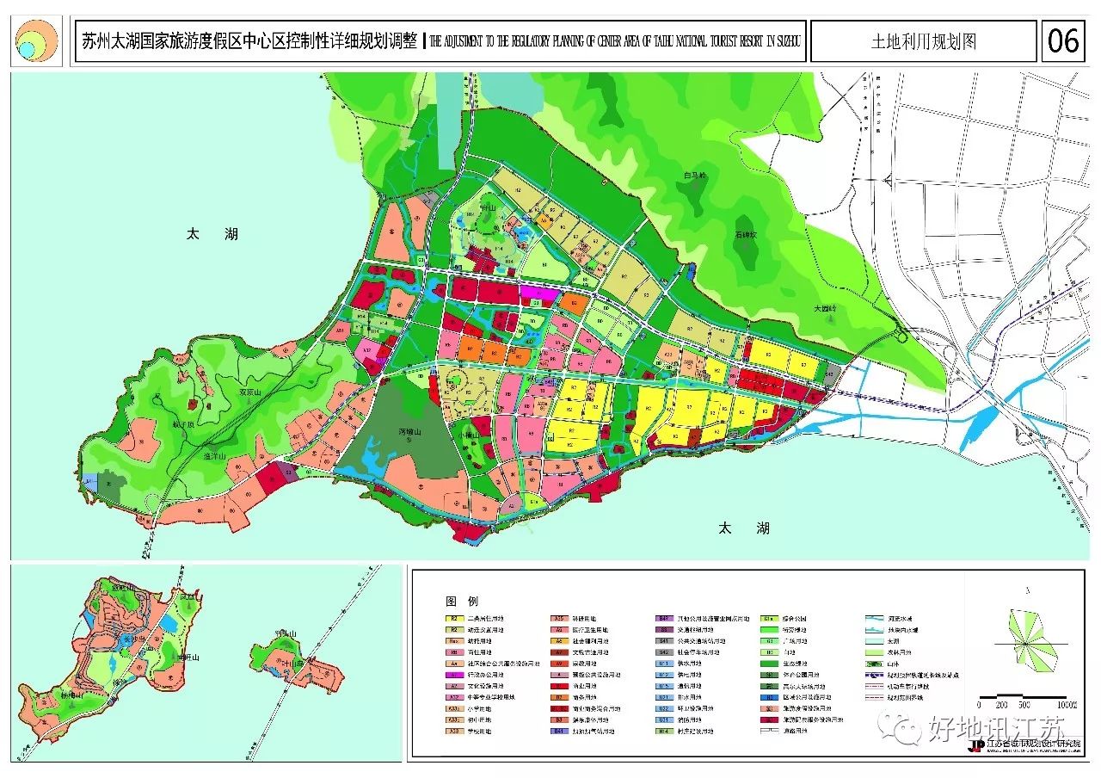The width and height of the screenshot is (1101, 778).
Task: Click the 娱乐康体用地 legend swatch
Action: click(x=559, y=719)
